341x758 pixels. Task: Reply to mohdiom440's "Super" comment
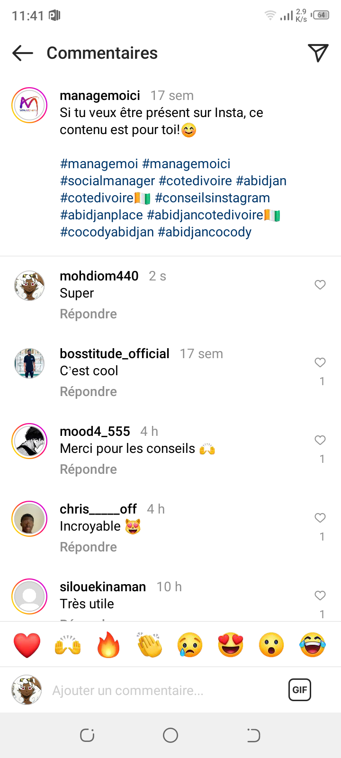click(x=88, y=314)
